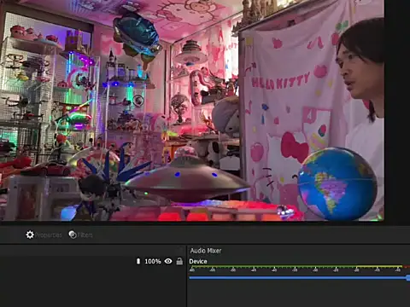Image resolution: width=410 pixels, height=307 pixels.
Task: Select the Device audio source label
Action: tap(198, 262)
